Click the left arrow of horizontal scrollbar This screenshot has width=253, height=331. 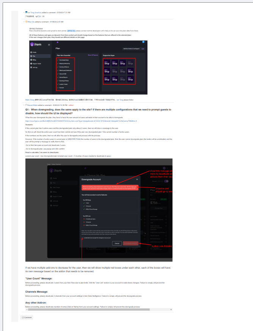point(26,309)
